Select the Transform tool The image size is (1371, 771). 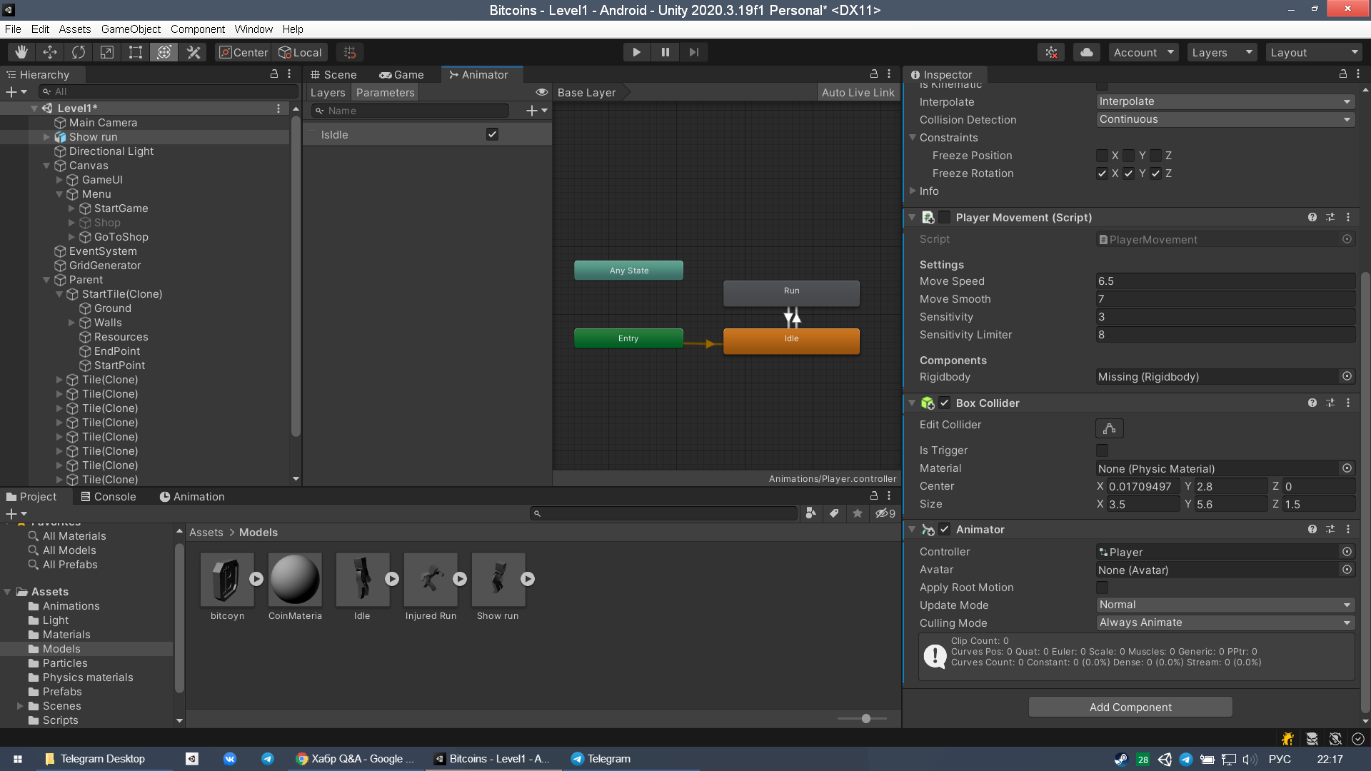[164, 52]
